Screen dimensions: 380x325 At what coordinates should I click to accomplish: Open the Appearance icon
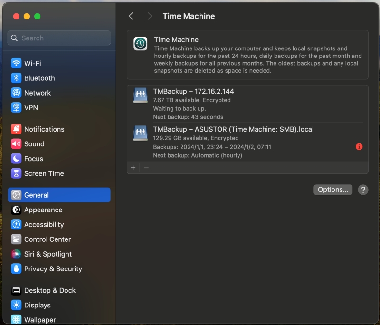[x=16, y=210]
